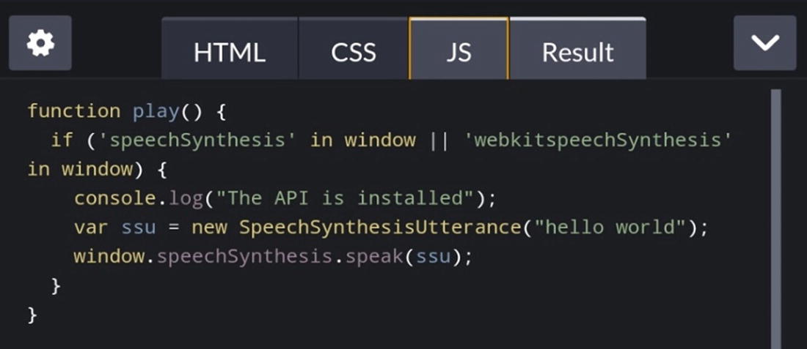Click the 'var' keyword before ssu
Viewport: 807px width, 349px height.
91,228
